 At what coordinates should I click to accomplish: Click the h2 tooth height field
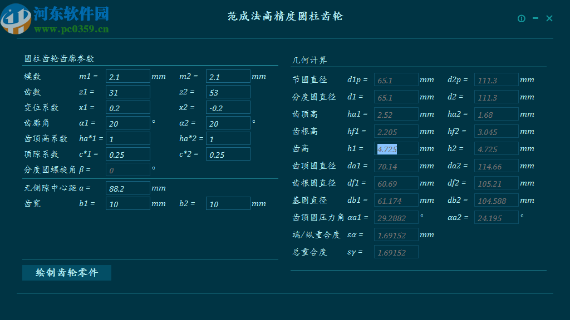(x=496, y=149)
